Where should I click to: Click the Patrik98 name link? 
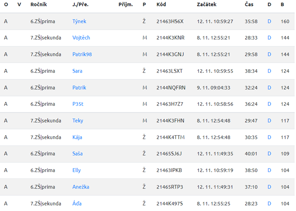point(82,54)
